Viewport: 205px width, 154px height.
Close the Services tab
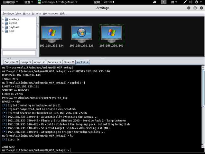pos(61,62)
